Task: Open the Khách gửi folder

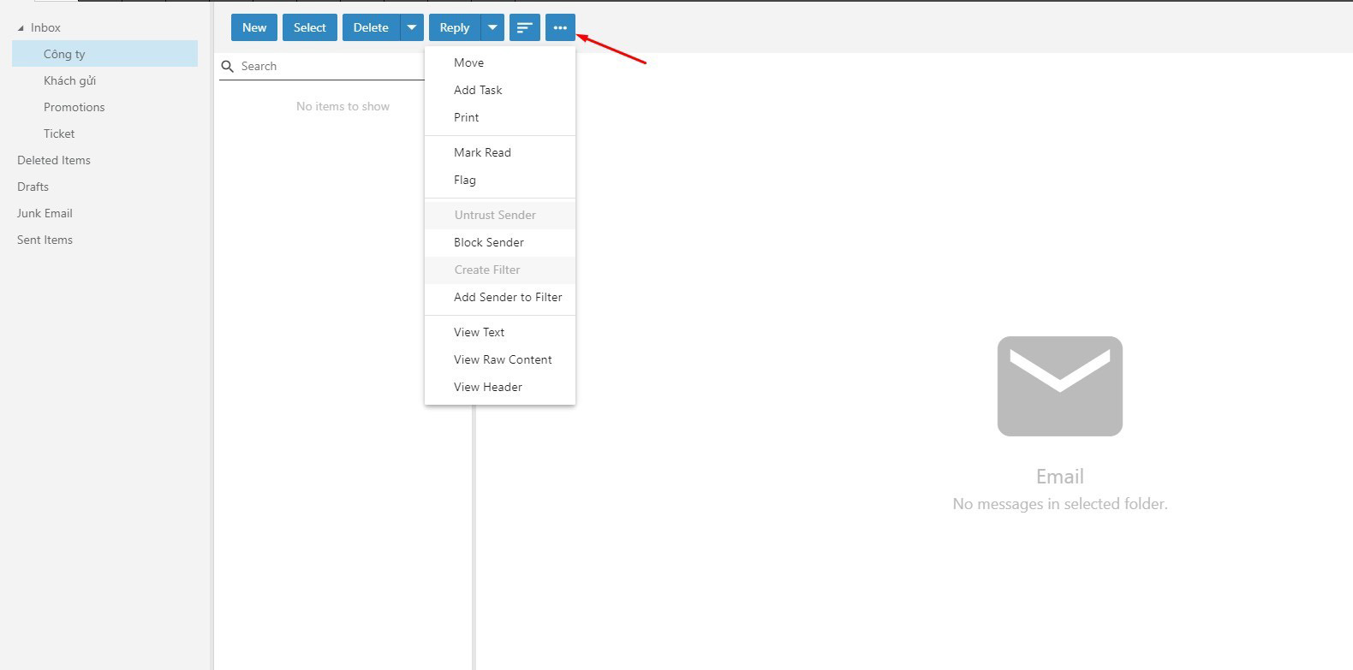Action: tap(69, 80)
